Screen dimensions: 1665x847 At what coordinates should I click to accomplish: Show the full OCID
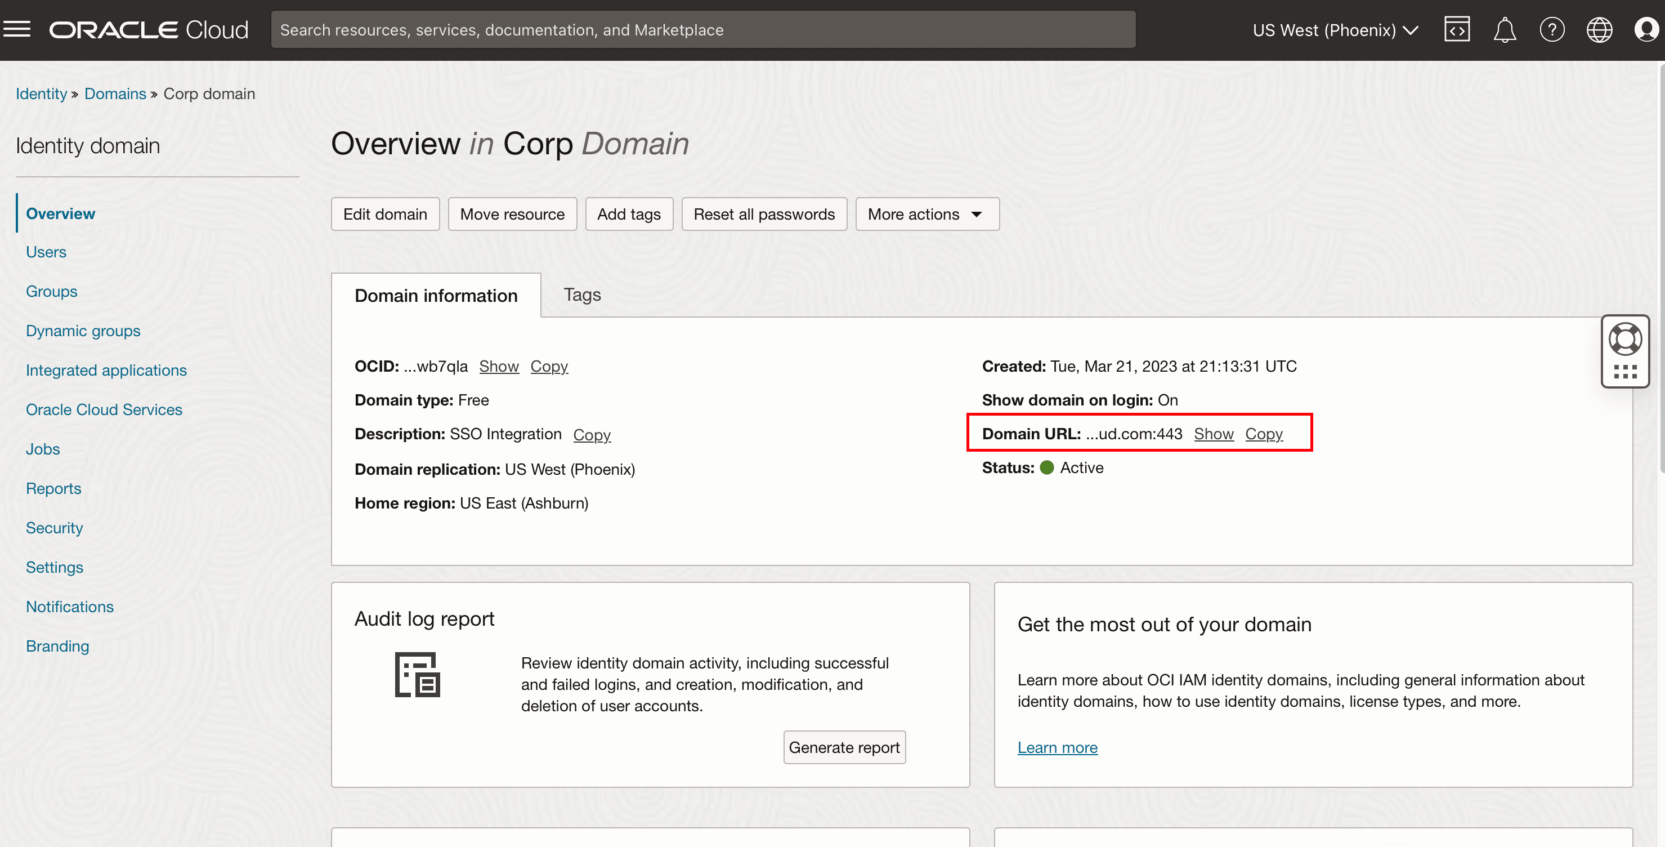click(499, 367)
